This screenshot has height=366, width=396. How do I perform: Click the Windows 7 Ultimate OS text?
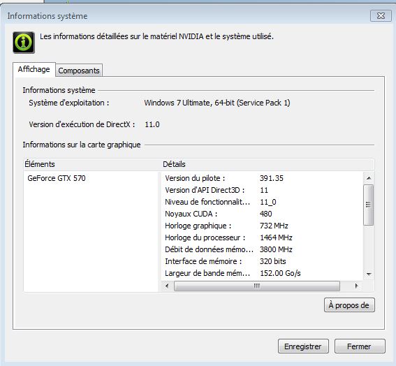217,103
